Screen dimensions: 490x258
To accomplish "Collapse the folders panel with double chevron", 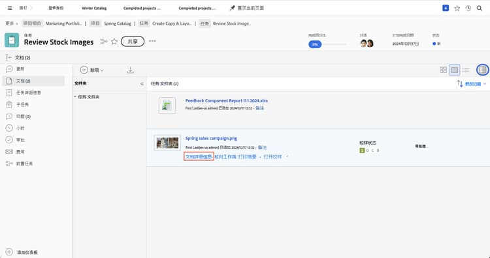I will [x=142, y=84].
